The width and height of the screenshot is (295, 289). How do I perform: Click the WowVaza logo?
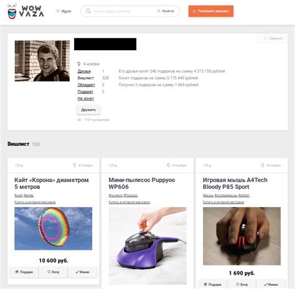26,12
